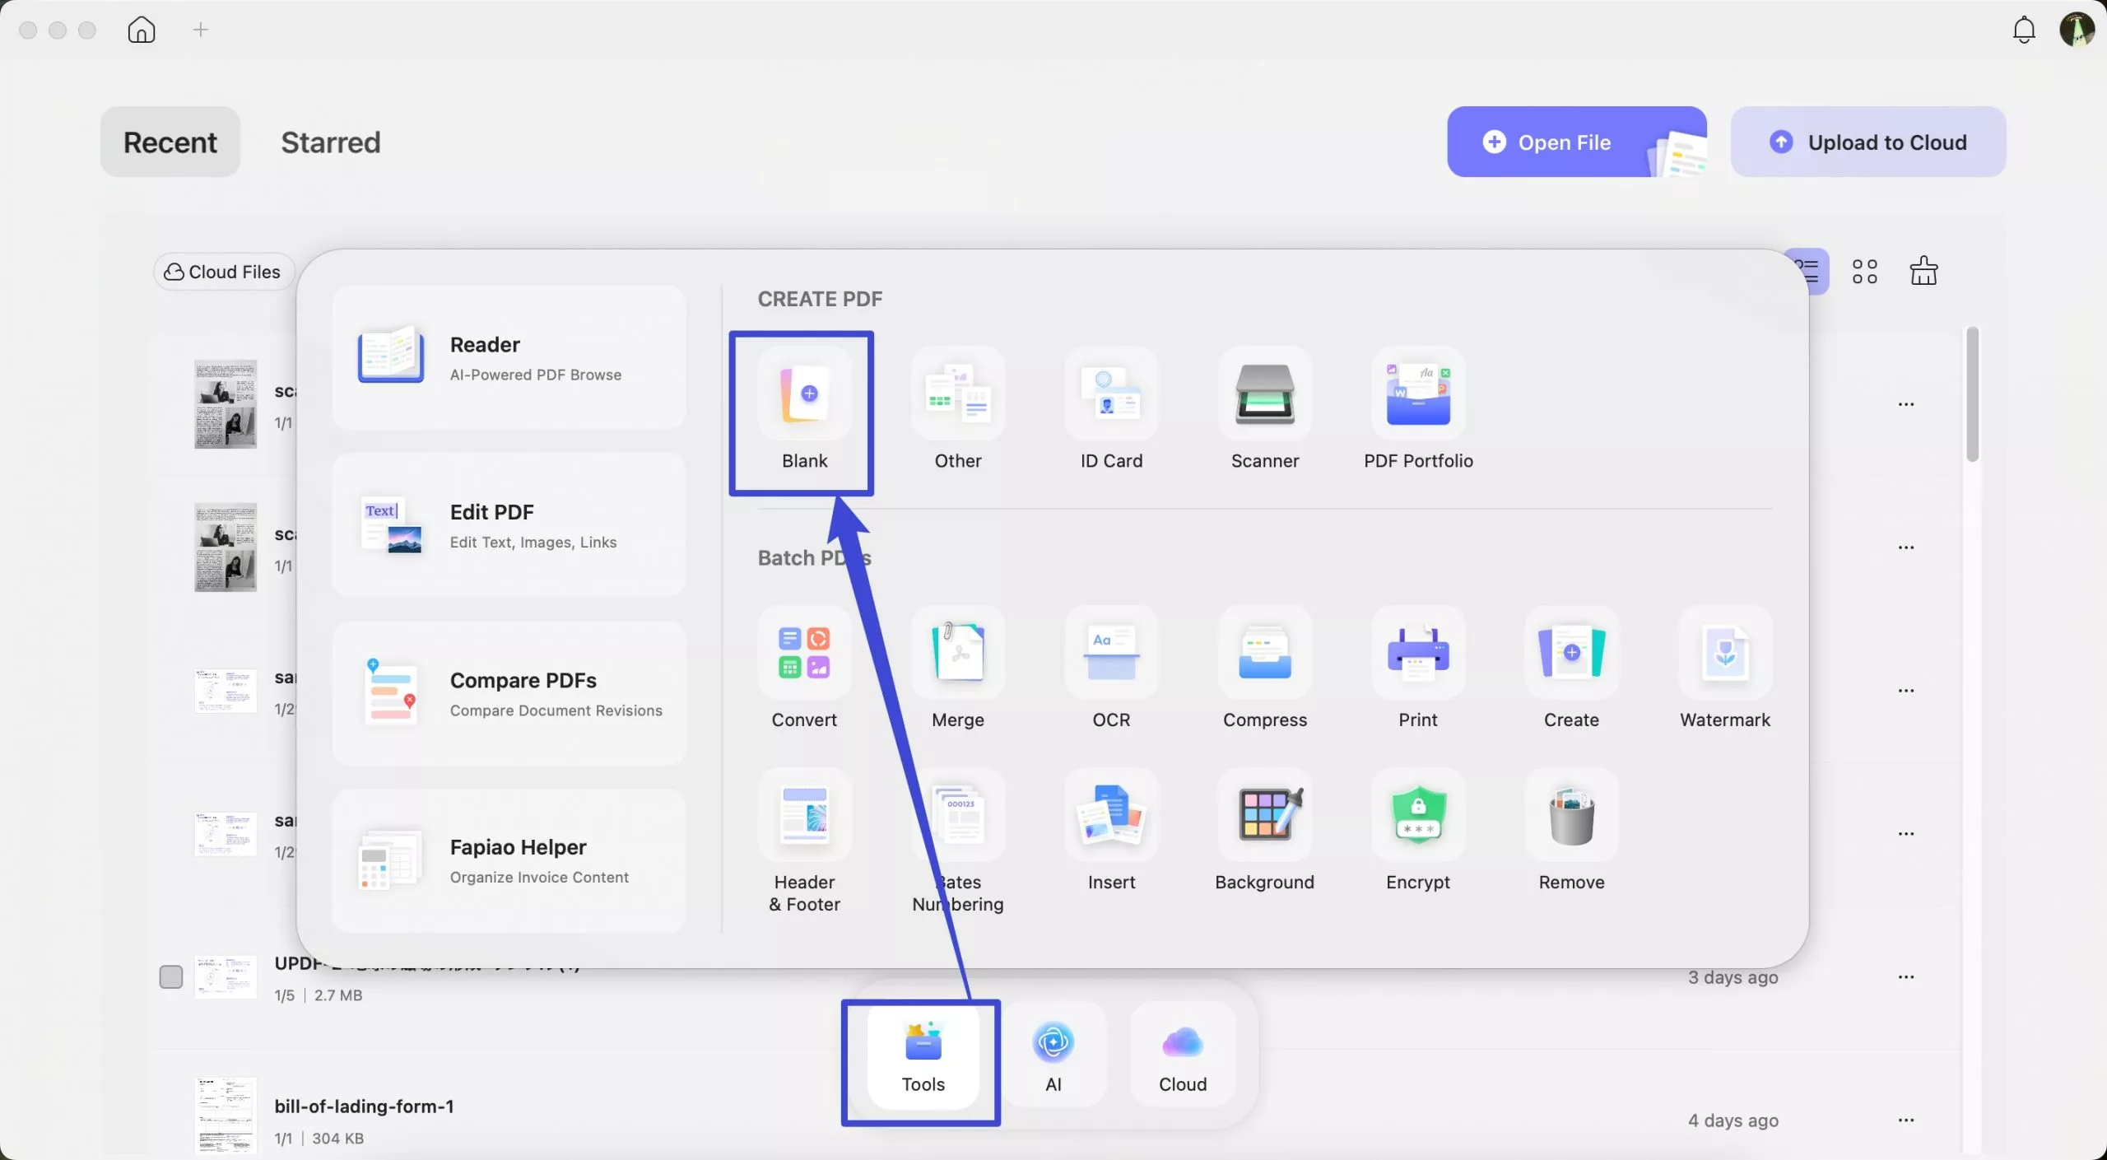
Task: Check the checkbox next to the UPDF file
Action: pos(170,977)
